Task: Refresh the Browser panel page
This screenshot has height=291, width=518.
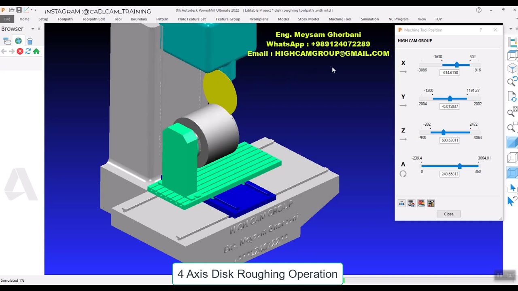Action: [28, 51]
